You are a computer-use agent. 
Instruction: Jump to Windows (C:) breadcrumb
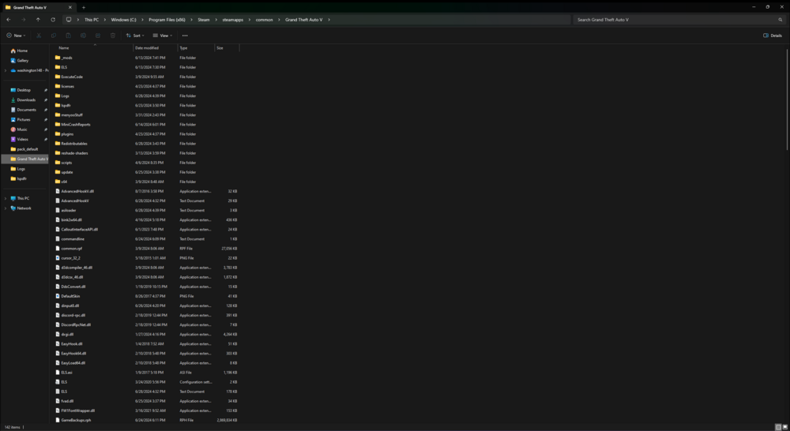(123, 20)
